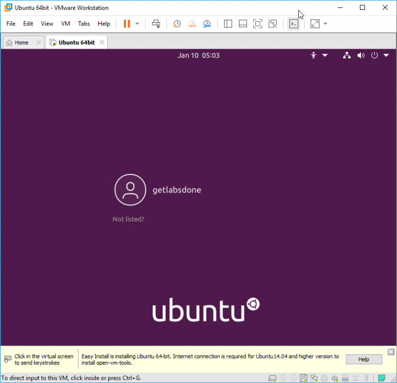
Task: Click the Easy Install is installing message
Action: click(210, 359)
